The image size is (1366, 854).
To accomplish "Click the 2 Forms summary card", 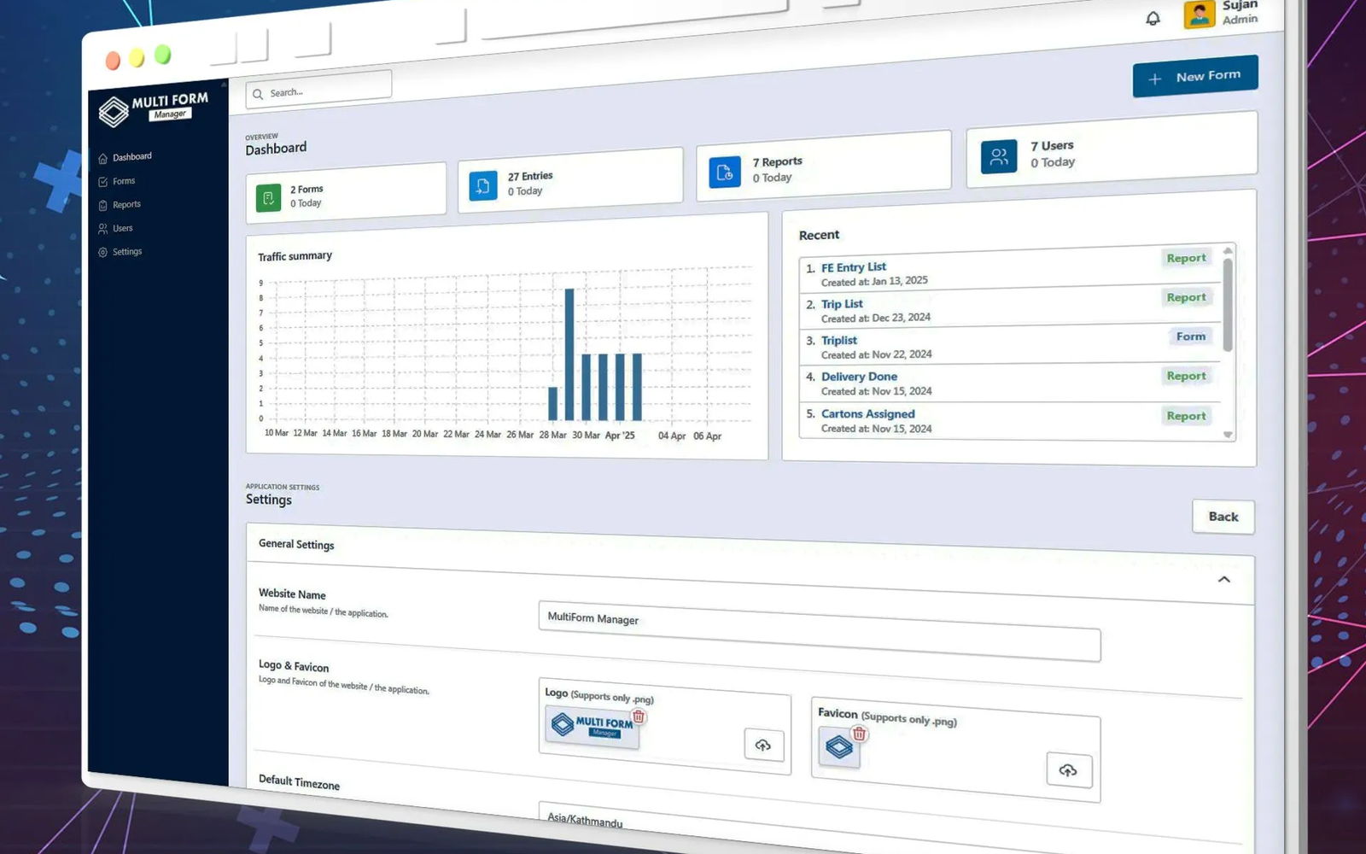I will pyautogui.click(x=346, y=193).
